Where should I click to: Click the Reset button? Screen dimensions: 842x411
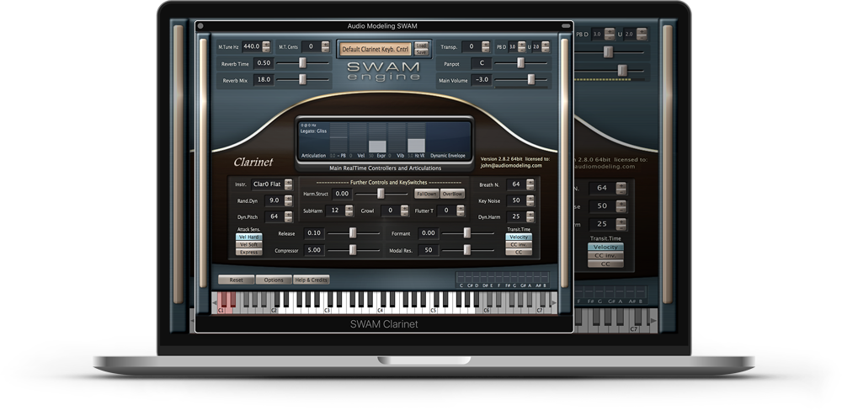pyautogui.click(x=237, y=280)
